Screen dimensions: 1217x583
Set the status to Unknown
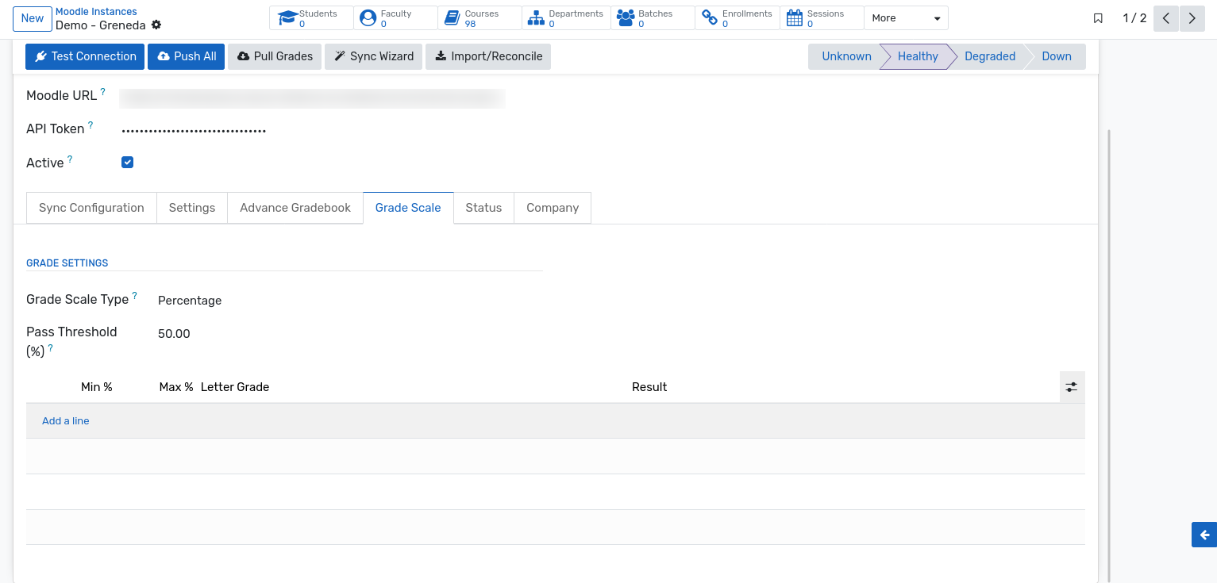845,56
